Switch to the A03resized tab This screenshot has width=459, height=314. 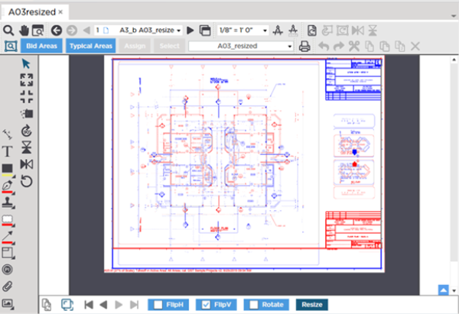(31, 12)
